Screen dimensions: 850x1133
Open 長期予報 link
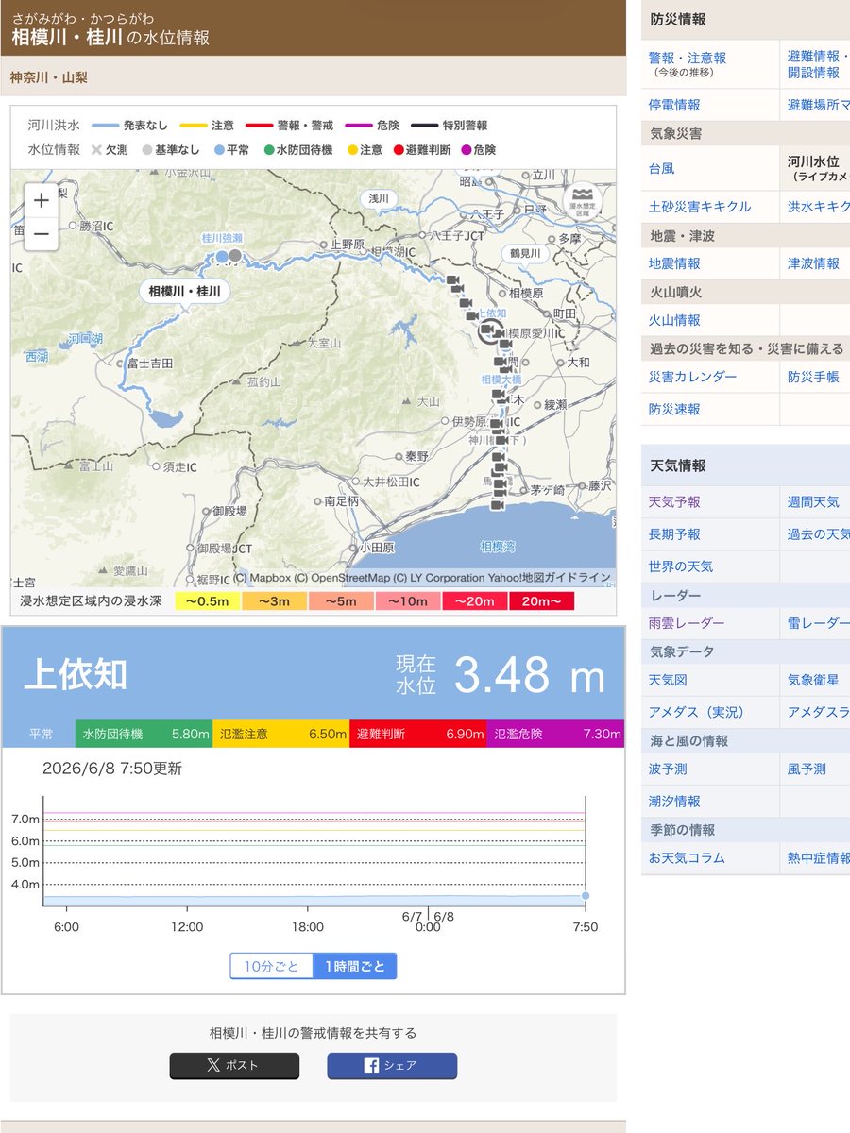point(674,533)
